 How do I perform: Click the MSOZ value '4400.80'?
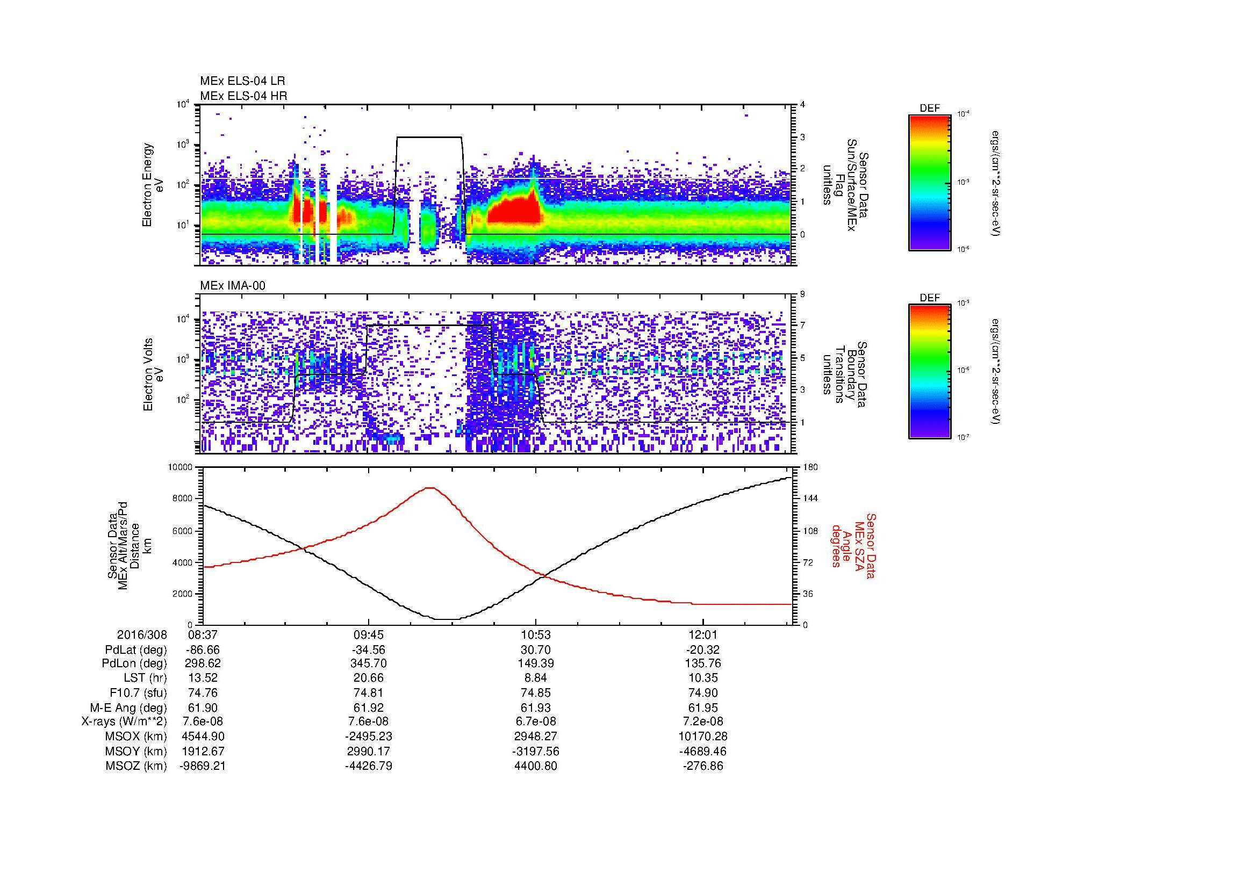click(536, 766)
